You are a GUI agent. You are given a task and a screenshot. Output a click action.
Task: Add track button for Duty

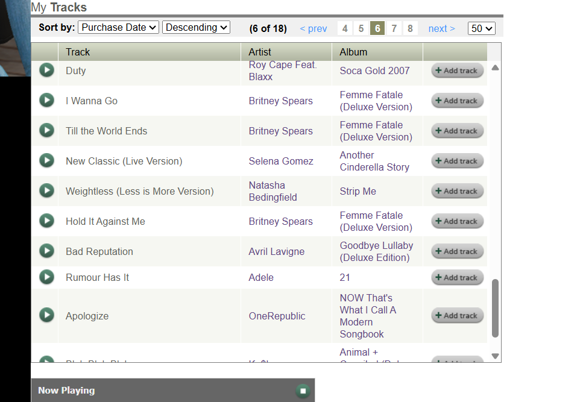tap(457, 71)
